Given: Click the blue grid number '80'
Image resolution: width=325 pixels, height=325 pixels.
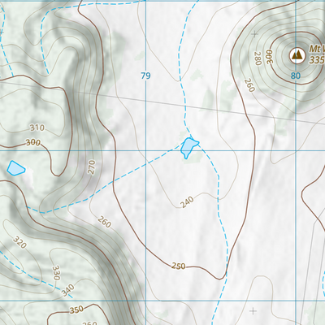Looking at the screenshot, I should click(x=296, y=76).
